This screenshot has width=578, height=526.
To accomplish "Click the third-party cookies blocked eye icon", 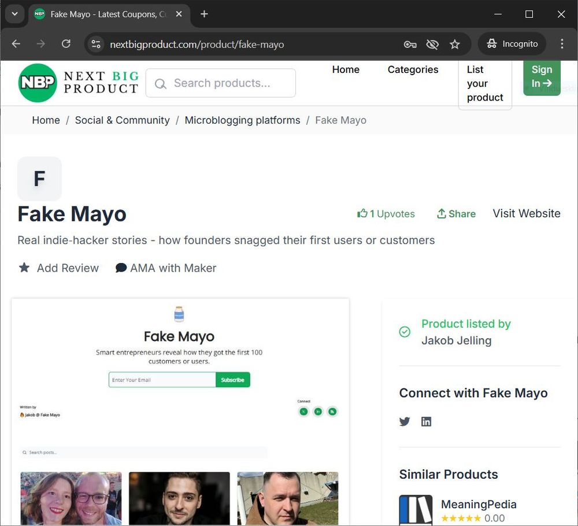I will (432, 45).
